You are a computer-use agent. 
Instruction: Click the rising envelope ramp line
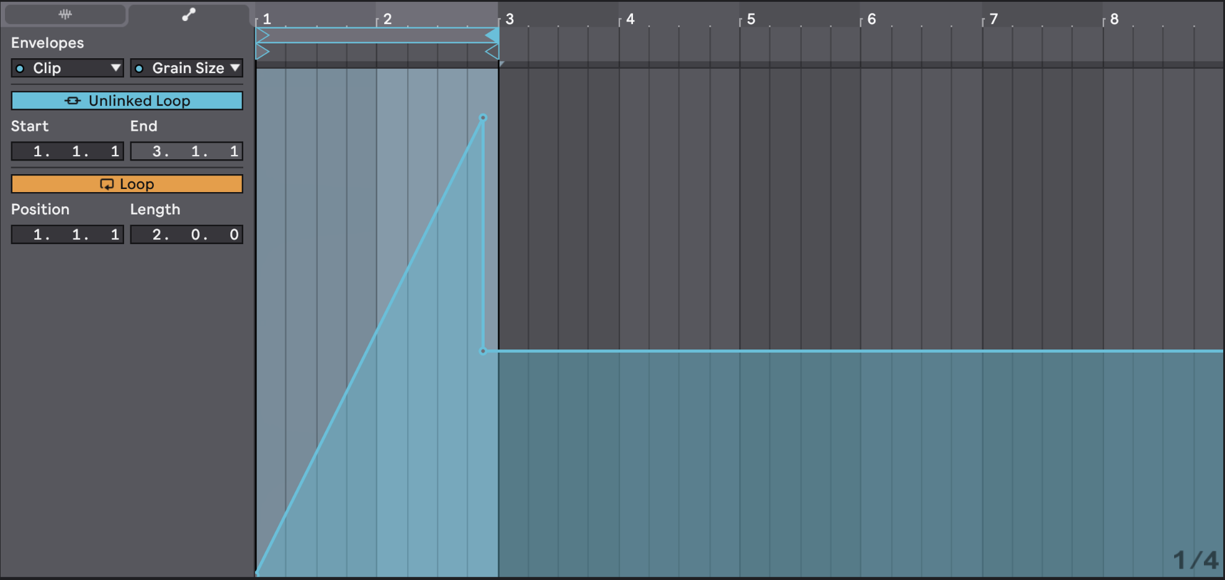tap(370, 345)
